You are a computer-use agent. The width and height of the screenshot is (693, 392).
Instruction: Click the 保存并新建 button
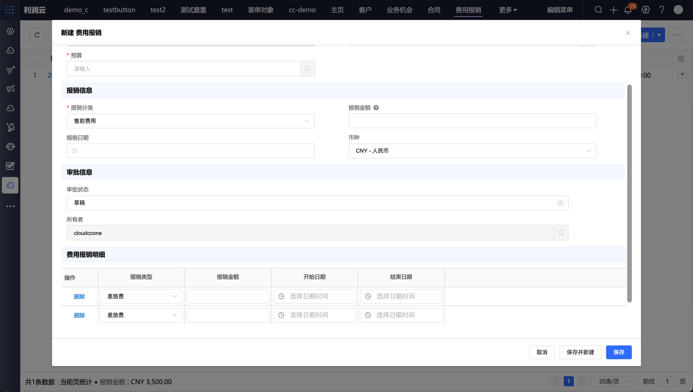point(580,352)
